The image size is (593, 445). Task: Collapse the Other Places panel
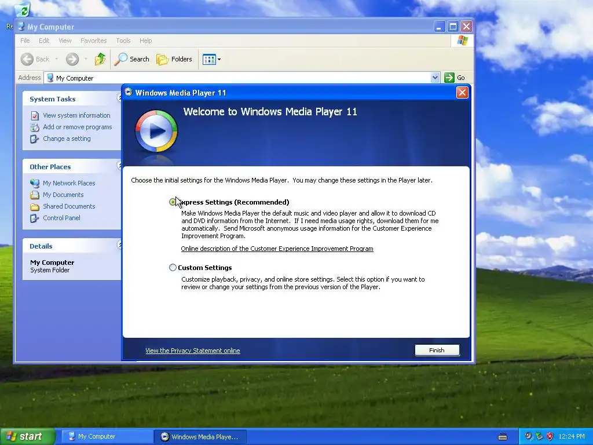[x=119, y=166]
